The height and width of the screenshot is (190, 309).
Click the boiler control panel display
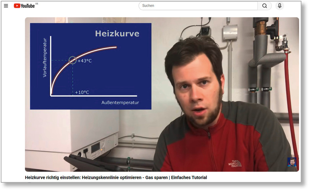point(96,147)
